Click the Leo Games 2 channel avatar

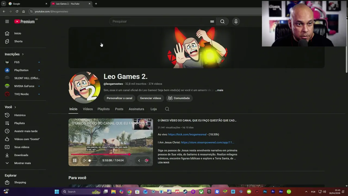(85, 87)
